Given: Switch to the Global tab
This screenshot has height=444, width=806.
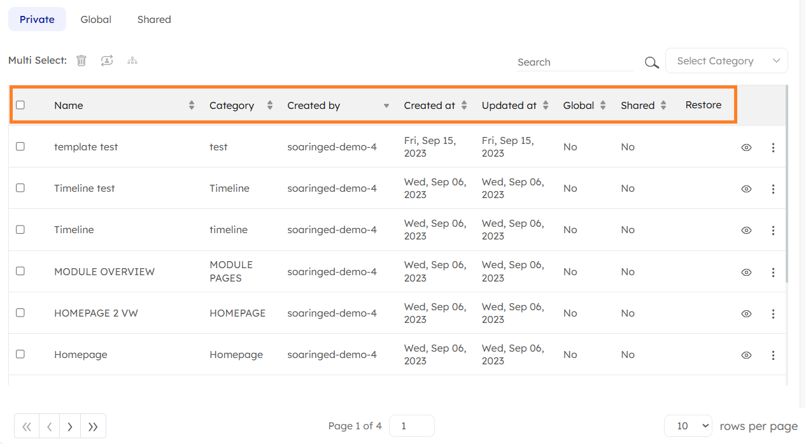Looking at the screenshot, I should 96,20.
